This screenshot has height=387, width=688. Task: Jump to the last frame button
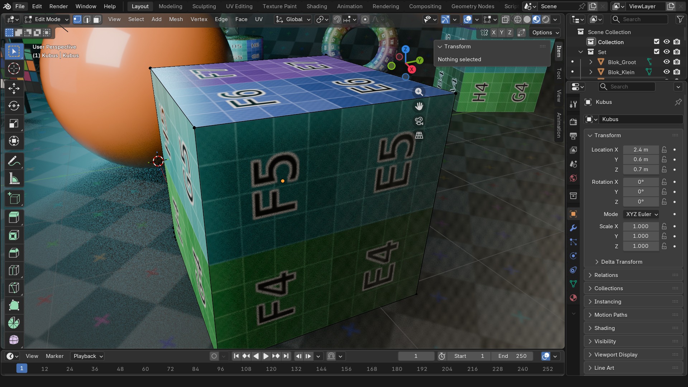point(286,356)
